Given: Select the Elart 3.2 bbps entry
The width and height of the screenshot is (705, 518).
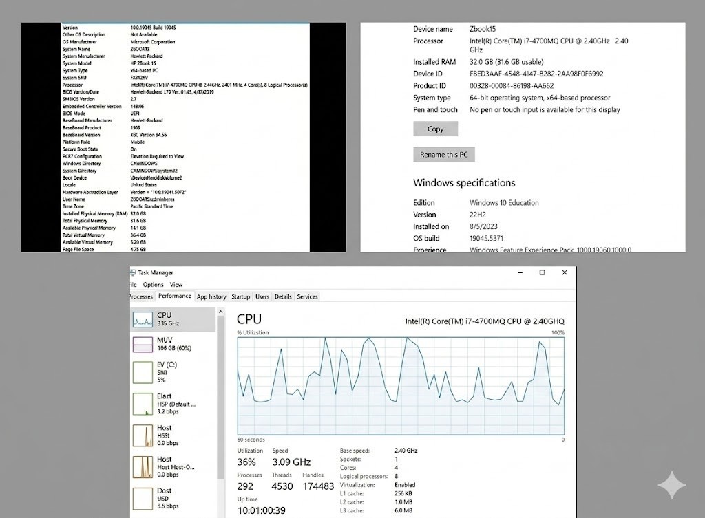Looking at the screenshot, I should click(x=173, y=404).
